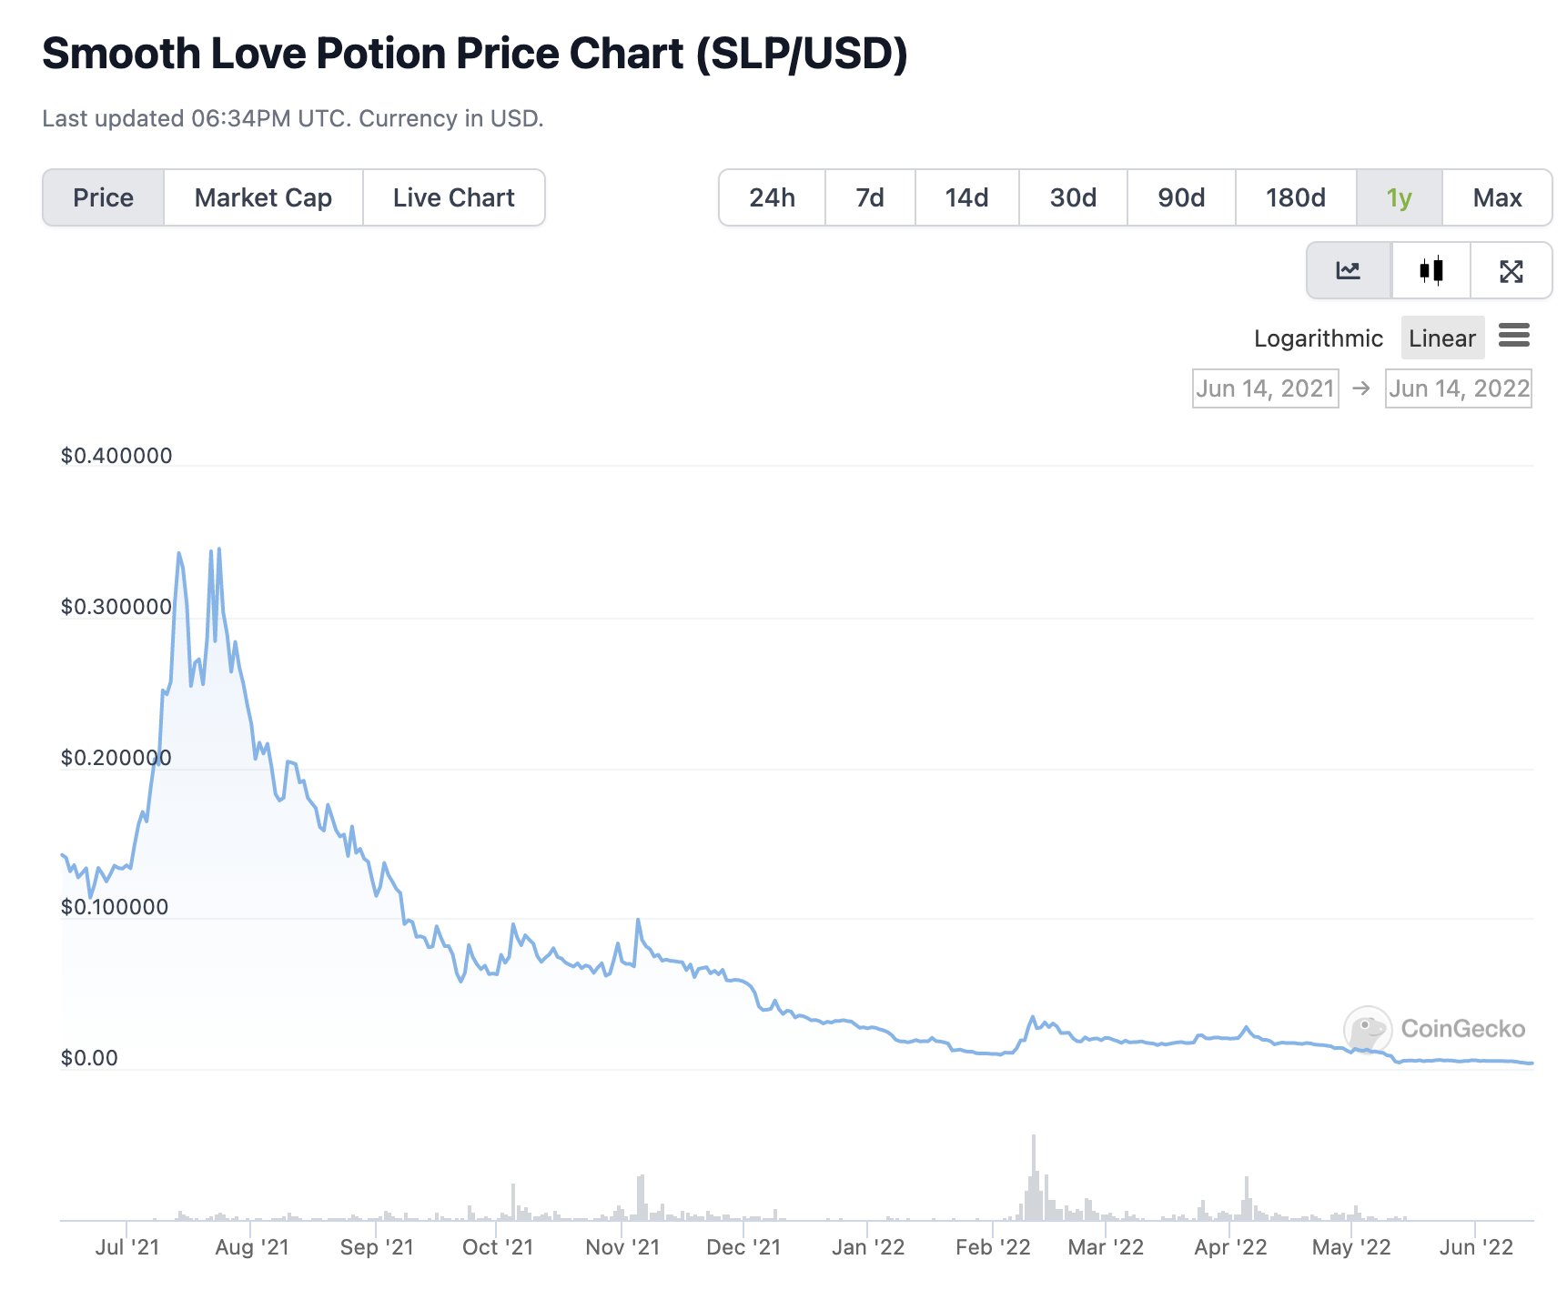Choose the Max range button
The width and height of the screenshot is (1567, 1290).
(x=1497, y=197)
